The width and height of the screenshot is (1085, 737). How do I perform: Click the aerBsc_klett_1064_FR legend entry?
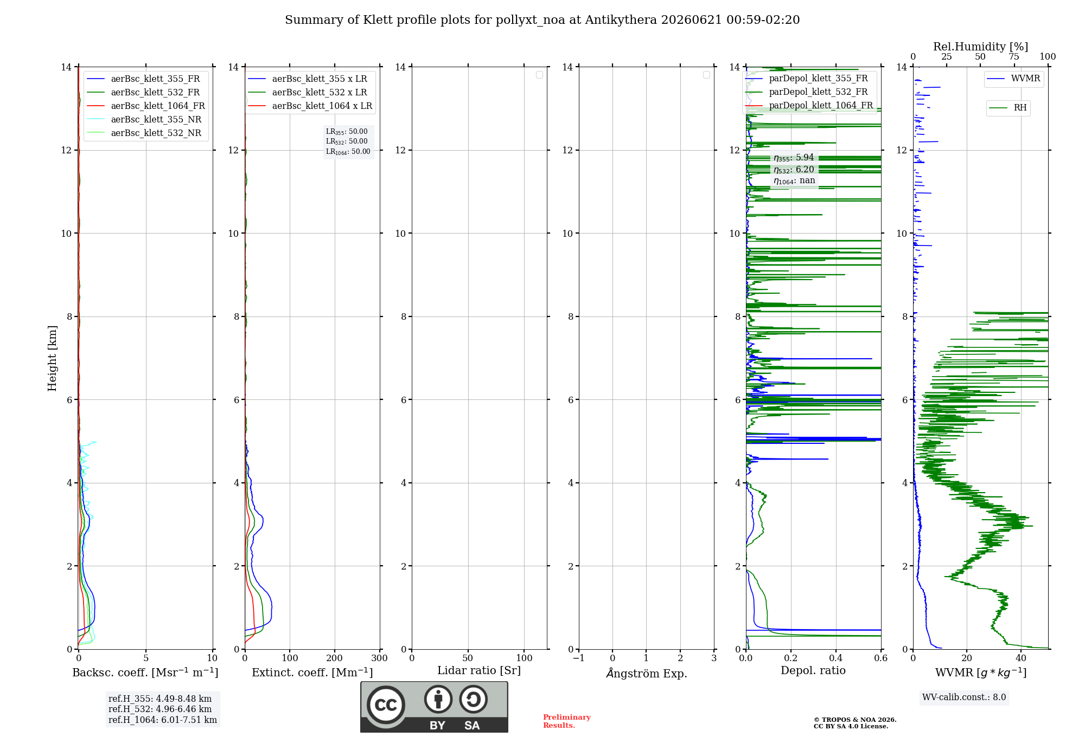pos(146,106)
